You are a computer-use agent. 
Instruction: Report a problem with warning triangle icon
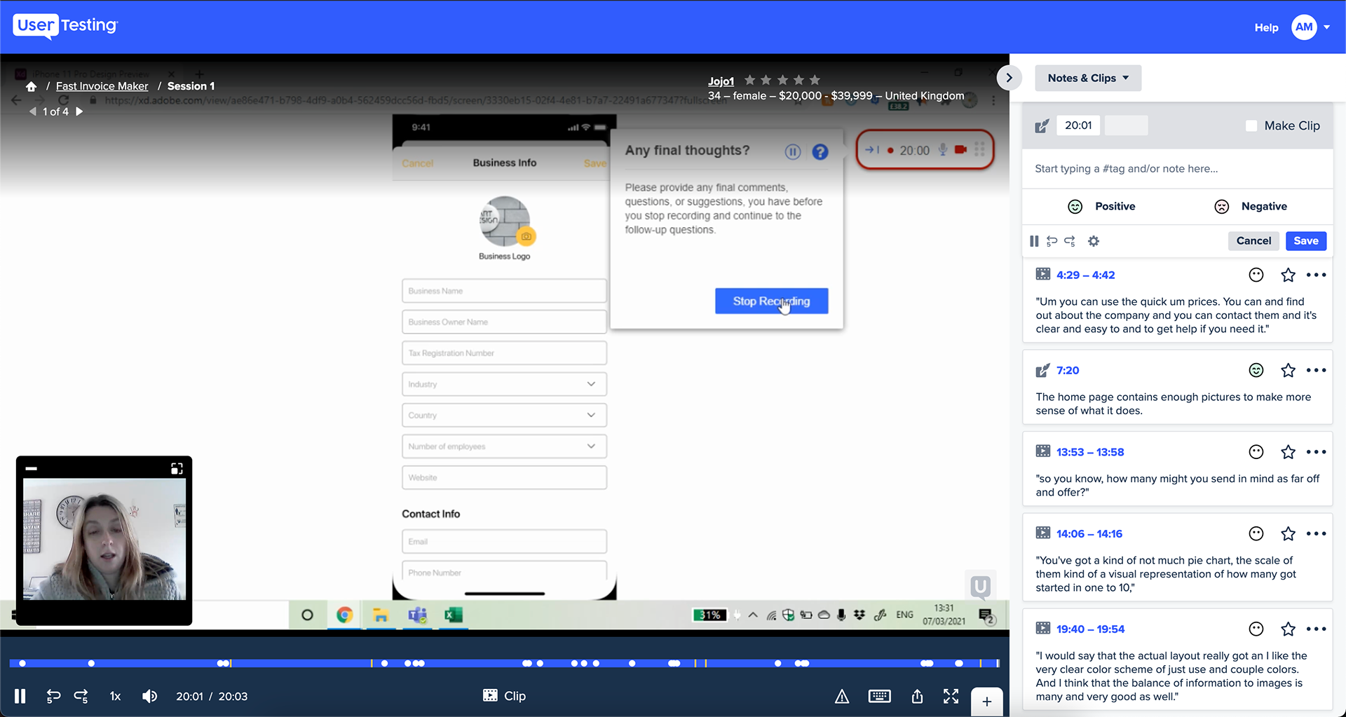coord(842,696)
